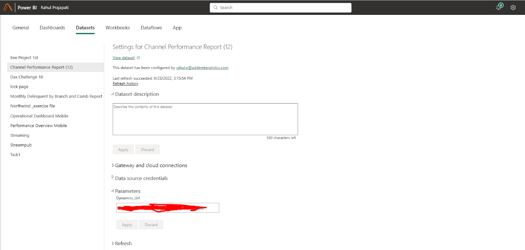Switch to the General tab
Viewport: 525px width, 250px height.
[21, 28]
